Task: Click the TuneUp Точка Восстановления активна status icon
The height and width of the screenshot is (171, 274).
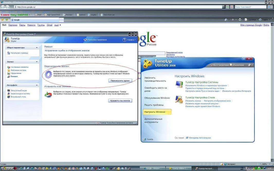Action: (98, 123)
